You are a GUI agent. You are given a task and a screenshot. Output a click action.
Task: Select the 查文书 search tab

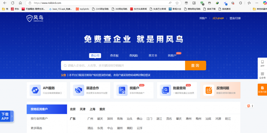153,56
